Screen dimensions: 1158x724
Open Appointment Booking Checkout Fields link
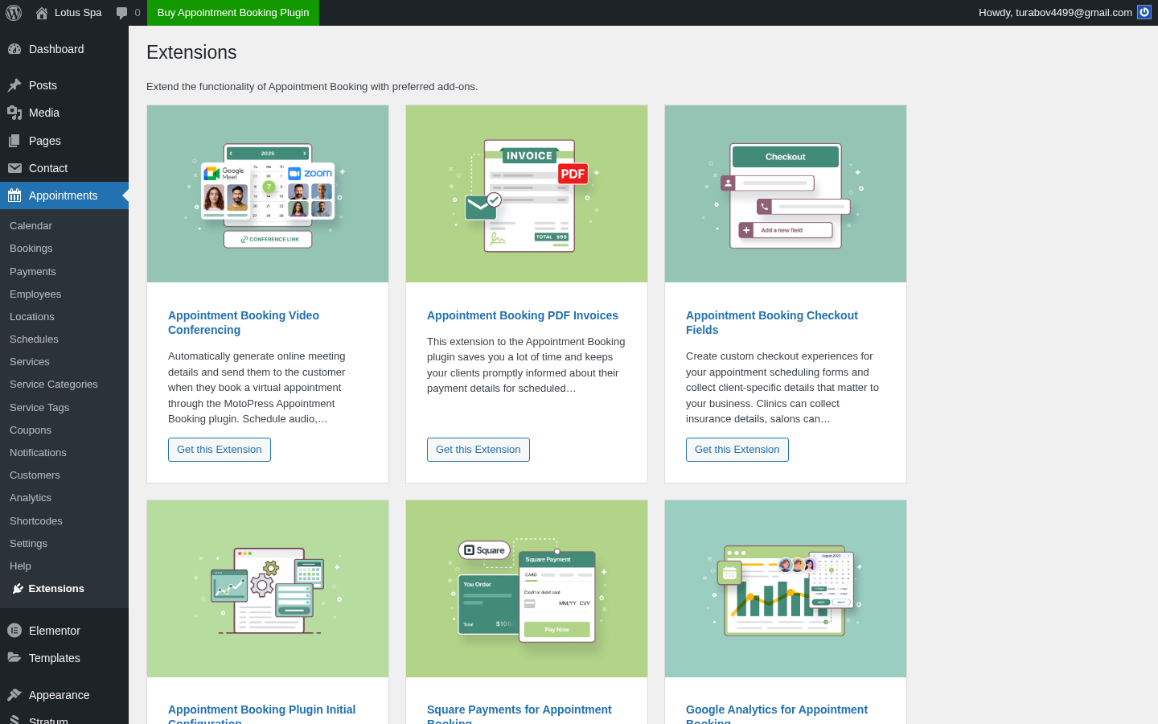pyautogui.click(x=772, y=323)
